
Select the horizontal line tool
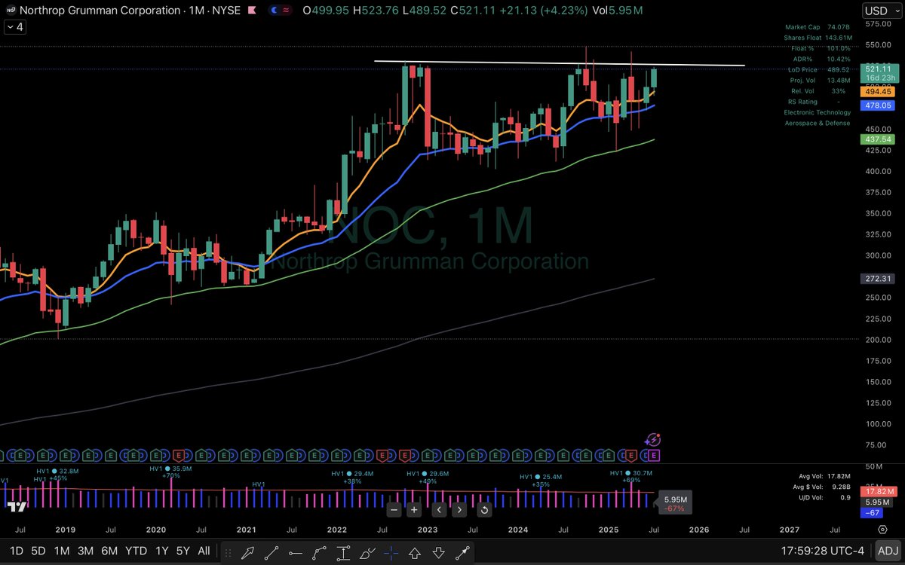click(296, 551)
